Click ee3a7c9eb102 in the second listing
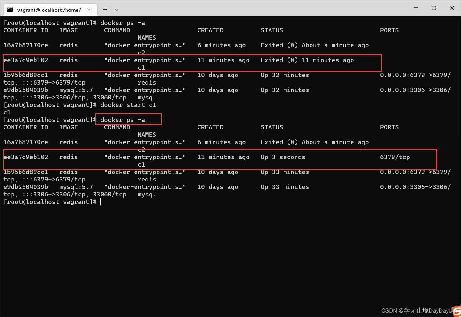This screenshot has height=317, width=461. click(x=26, y=157)
